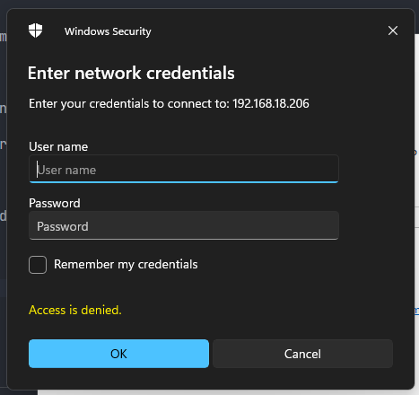The height and width of the screenshot is (395, 419).
Task: Click the blue link behind dialog's right edge
Action: [x=416, y=311]
